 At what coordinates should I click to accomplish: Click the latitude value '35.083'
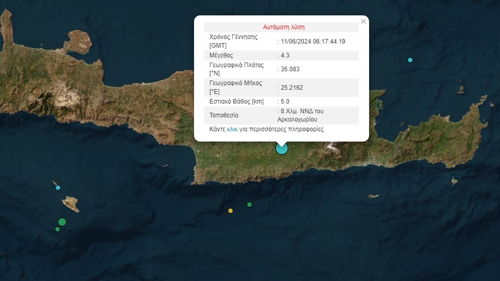pos(290,69)
